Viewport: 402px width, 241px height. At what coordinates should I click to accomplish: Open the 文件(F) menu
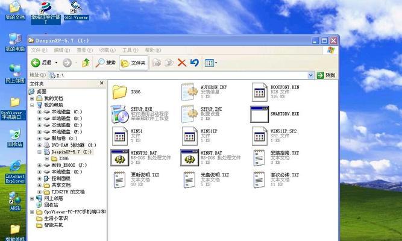tap(39, 50)
